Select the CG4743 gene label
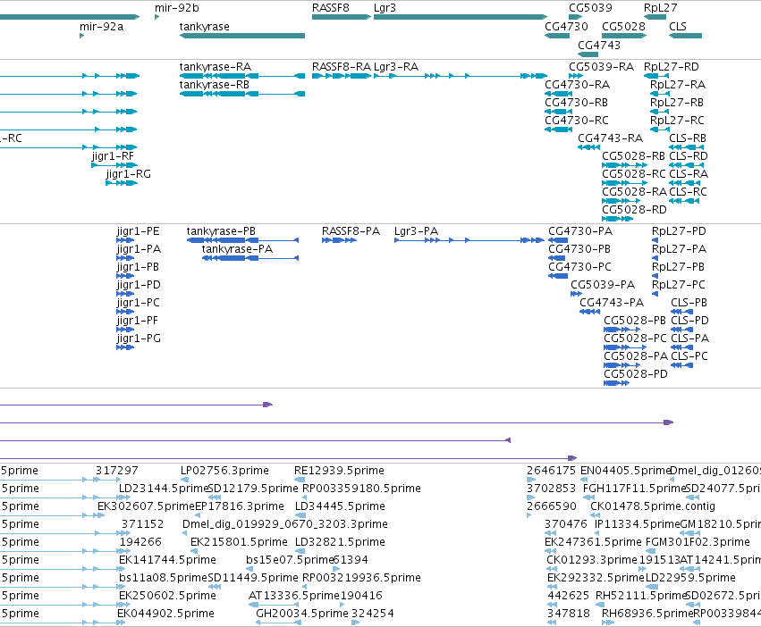The height and width of the screenshot is (627, 761). point(599,45)
